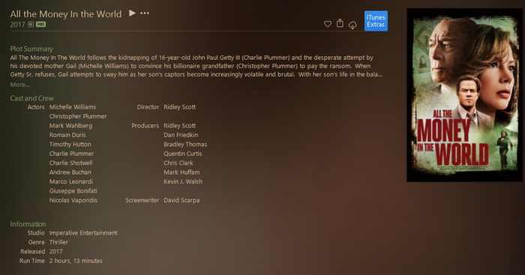Click the movie poster artwork

pos(464,95)
